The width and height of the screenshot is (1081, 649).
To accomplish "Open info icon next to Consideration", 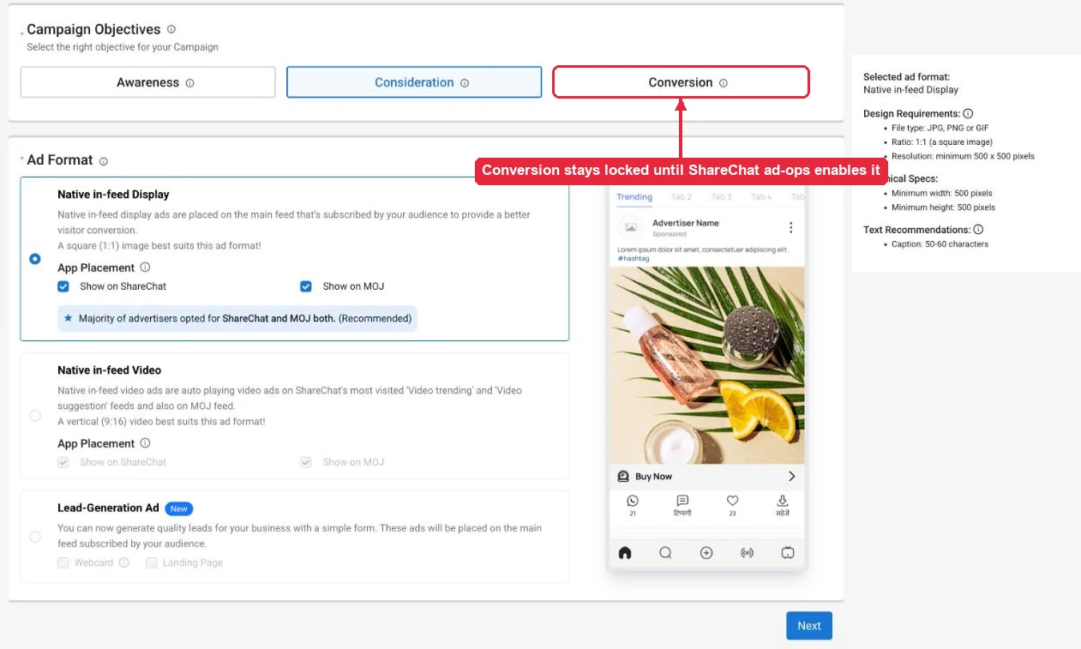I will pyautogui.click(x=465, y=83).
